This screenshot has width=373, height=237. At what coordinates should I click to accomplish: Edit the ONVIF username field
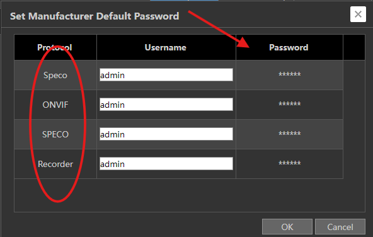pos(166,104)
